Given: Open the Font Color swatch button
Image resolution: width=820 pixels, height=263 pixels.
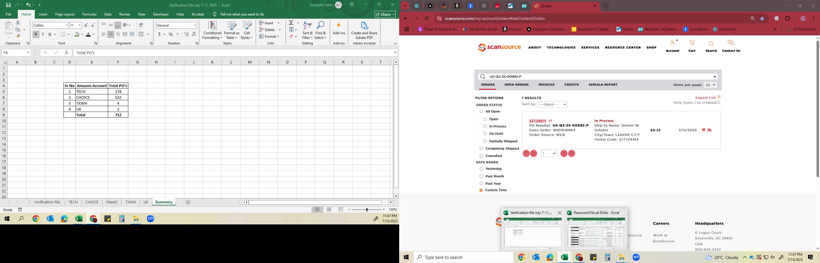Looking at the screenshot, I should pos(88,34).
